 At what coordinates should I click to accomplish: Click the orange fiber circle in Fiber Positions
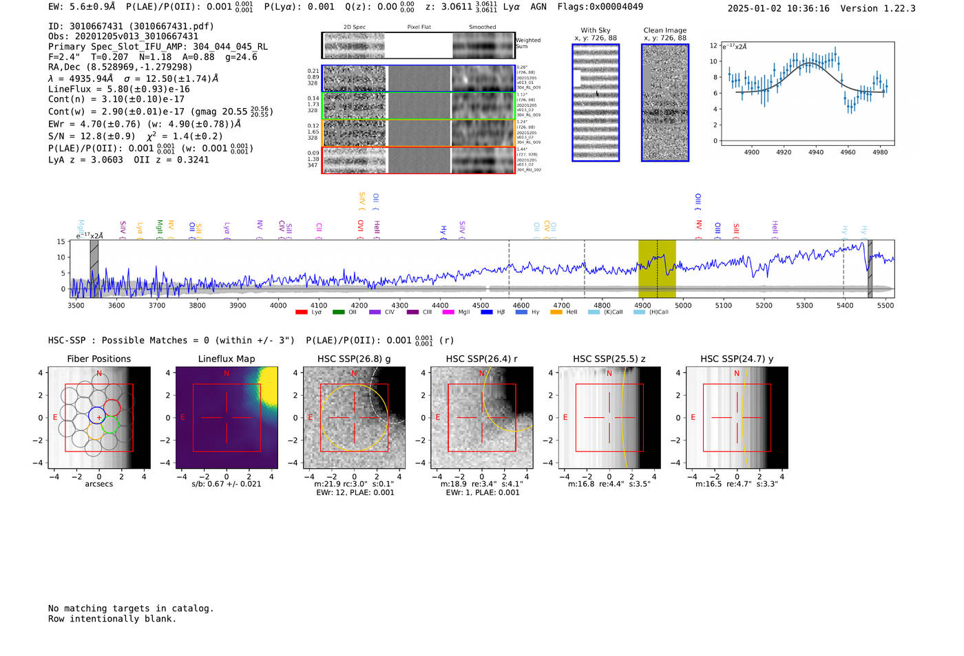point(96,432)
